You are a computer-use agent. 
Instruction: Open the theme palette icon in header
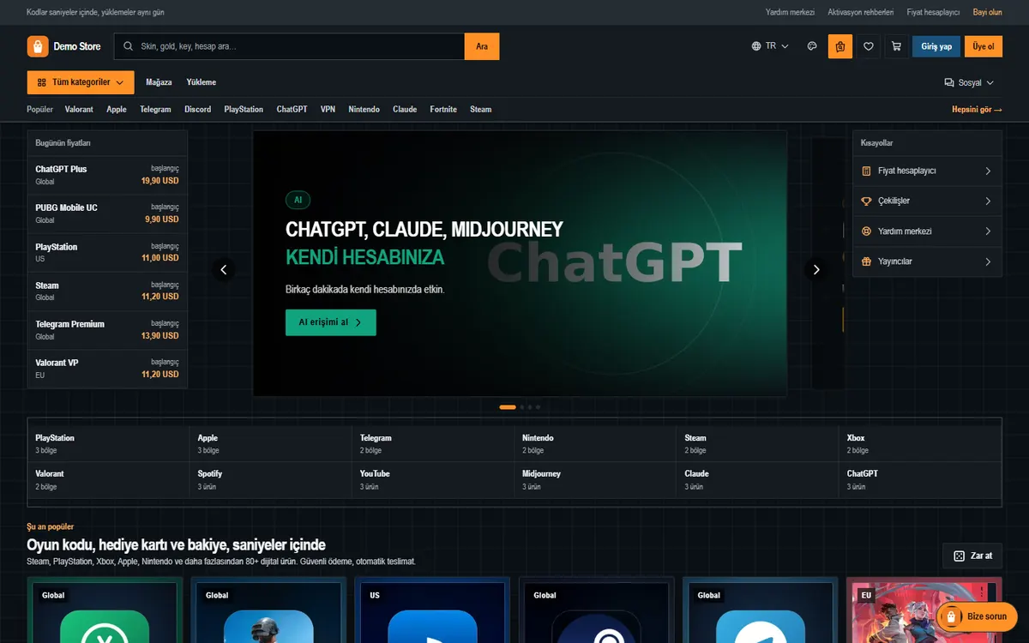[x=812, y=46]
